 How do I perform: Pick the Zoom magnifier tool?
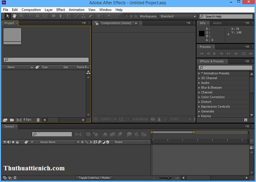[22, 16]
